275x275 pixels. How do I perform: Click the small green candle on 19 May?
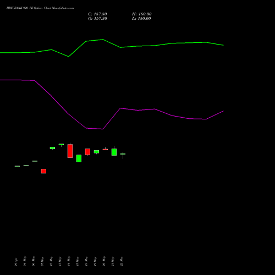click(x=96, y=152)
